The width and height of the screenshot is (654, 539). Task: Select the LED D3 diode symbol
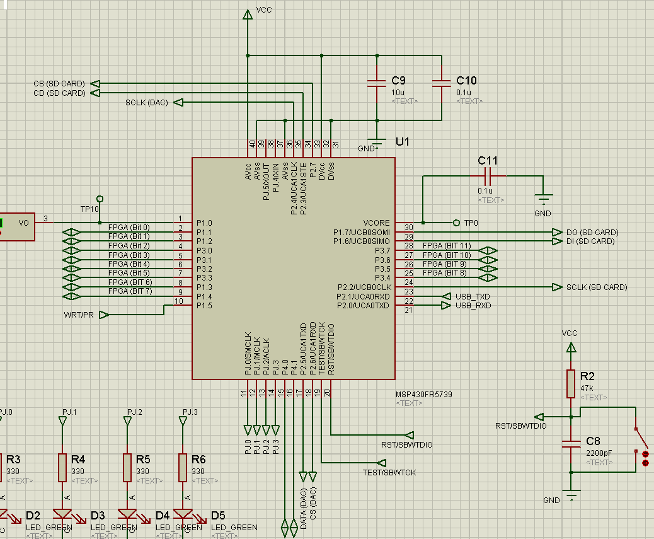62,514
